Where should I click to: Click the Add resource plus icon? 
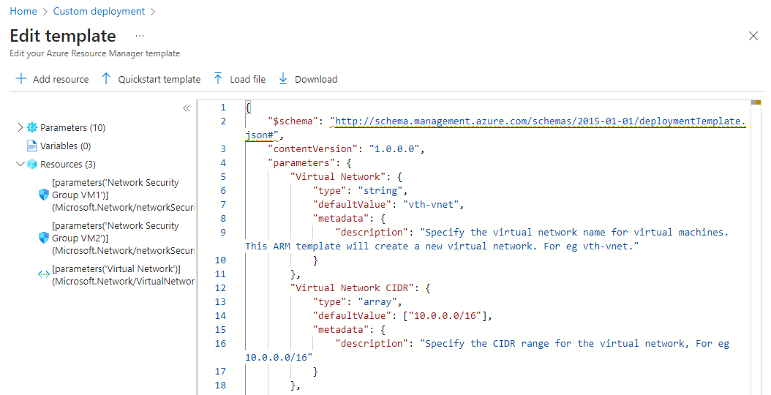point(21,79)
